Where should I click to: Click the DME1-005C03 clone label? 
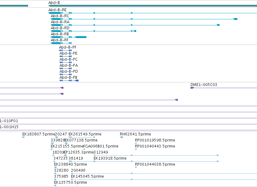click(204, 85)
